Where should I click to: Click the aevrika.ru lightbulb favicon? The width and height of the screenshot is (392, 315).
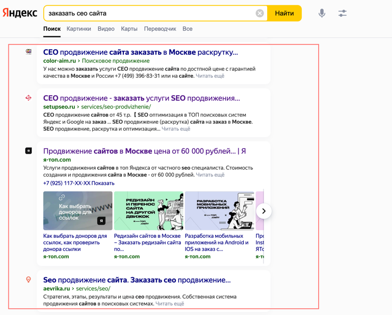coord(28,279)
